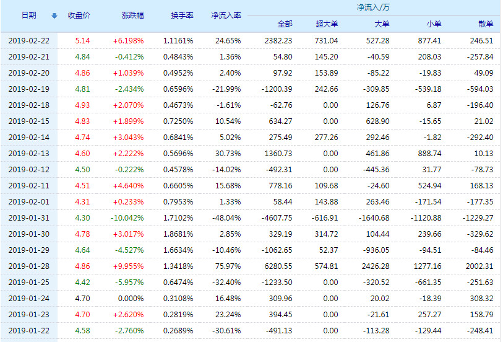Select the 2019-01-22 date cell
Image resolution: width=503 pixels, height=342 pixels.
(x=28, y=330)
